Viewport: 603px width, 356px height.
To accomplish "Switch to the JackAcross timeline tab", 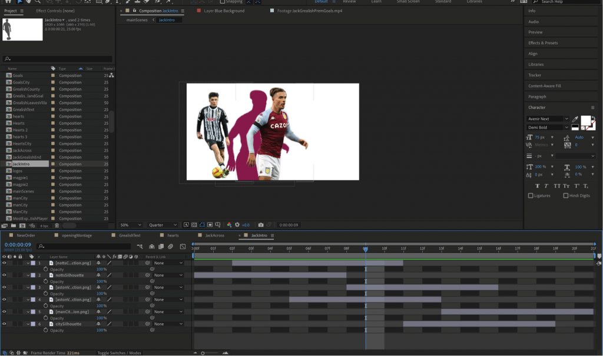I will [x=215, y=235].
